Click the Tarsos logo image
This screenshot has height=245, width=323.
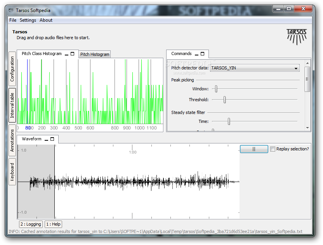(x=297, y=37)
